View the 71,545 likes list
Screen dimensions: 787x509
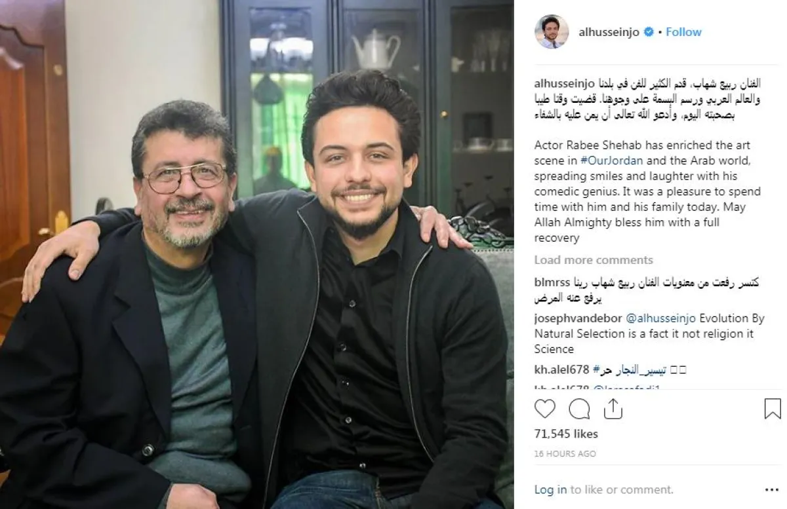coord(566,434)
